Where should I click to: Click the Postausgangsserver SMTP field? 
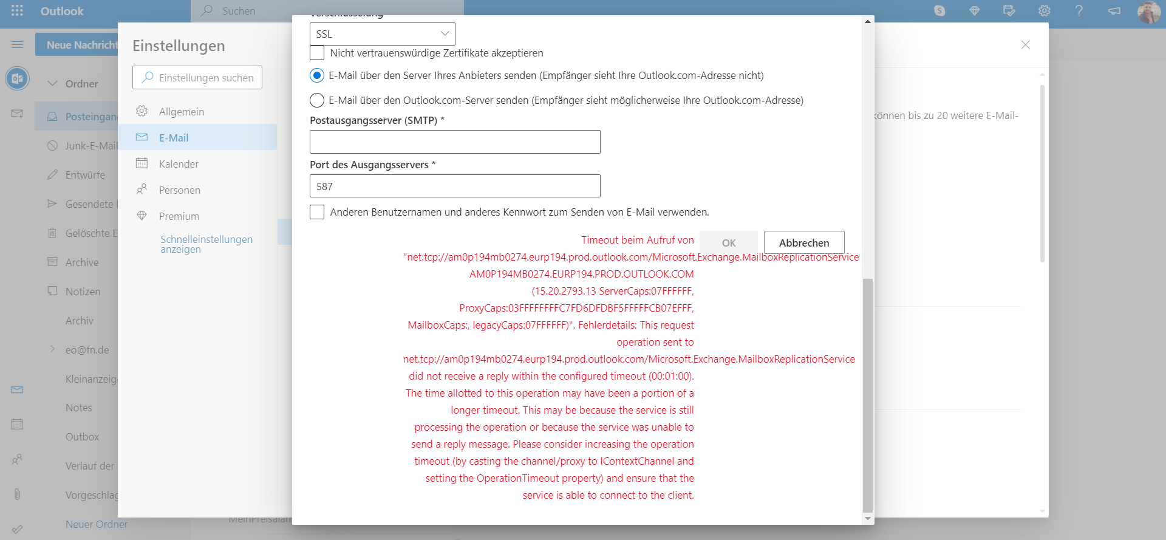pyautogui.click(x=455, y=142)
